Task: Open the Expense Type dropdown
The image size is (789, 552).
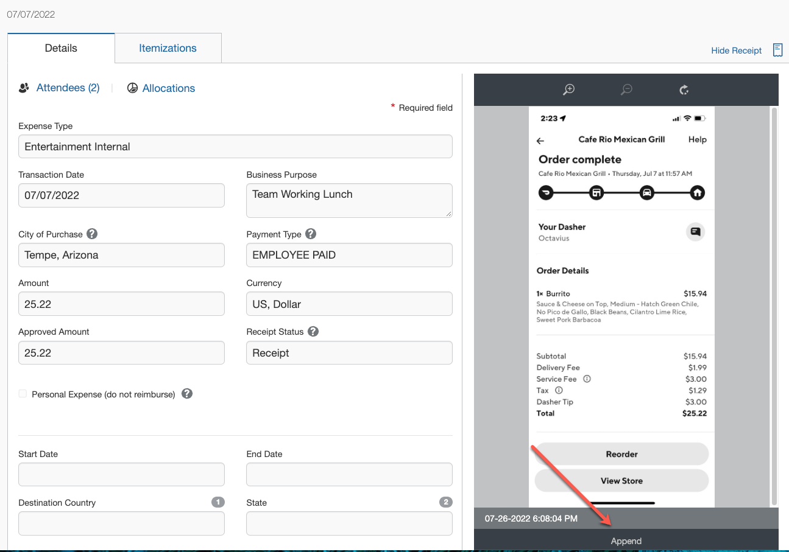Action: 235,146
